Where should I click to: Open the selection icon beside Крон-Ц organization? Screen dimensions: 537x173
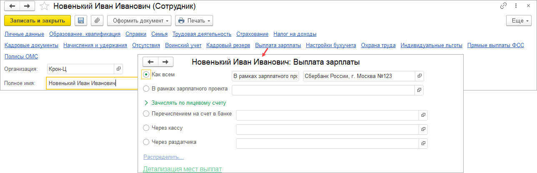tap(118, 69)
